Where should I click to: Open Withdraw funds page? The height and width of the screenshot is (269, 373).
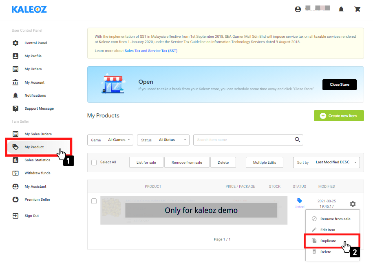(38, 173)
